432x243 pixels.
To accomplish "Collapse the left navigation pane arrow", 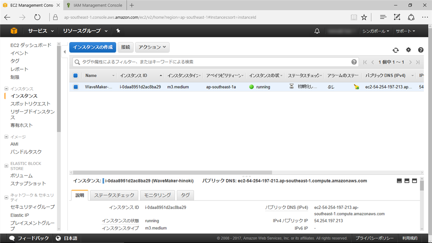I will (x=65, y=51).
